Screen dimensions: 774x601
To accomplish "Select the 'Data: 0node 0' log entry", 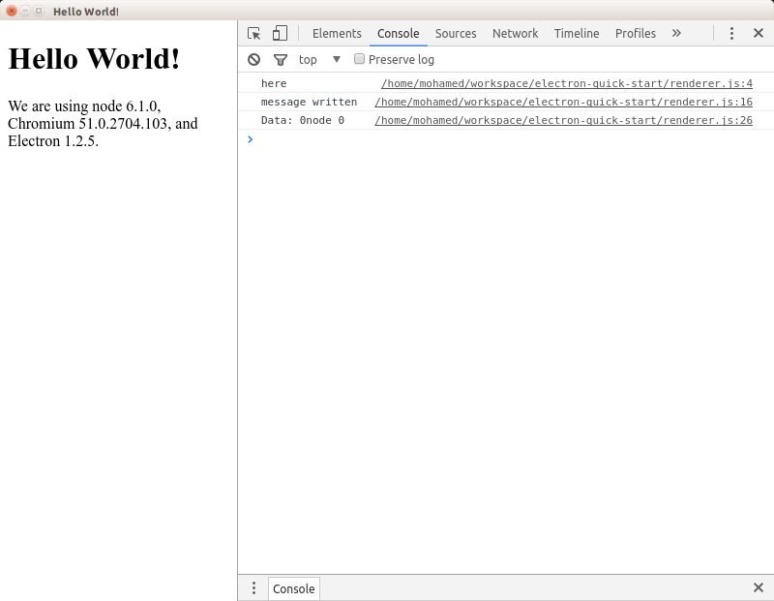I will [x=303, y=120].
